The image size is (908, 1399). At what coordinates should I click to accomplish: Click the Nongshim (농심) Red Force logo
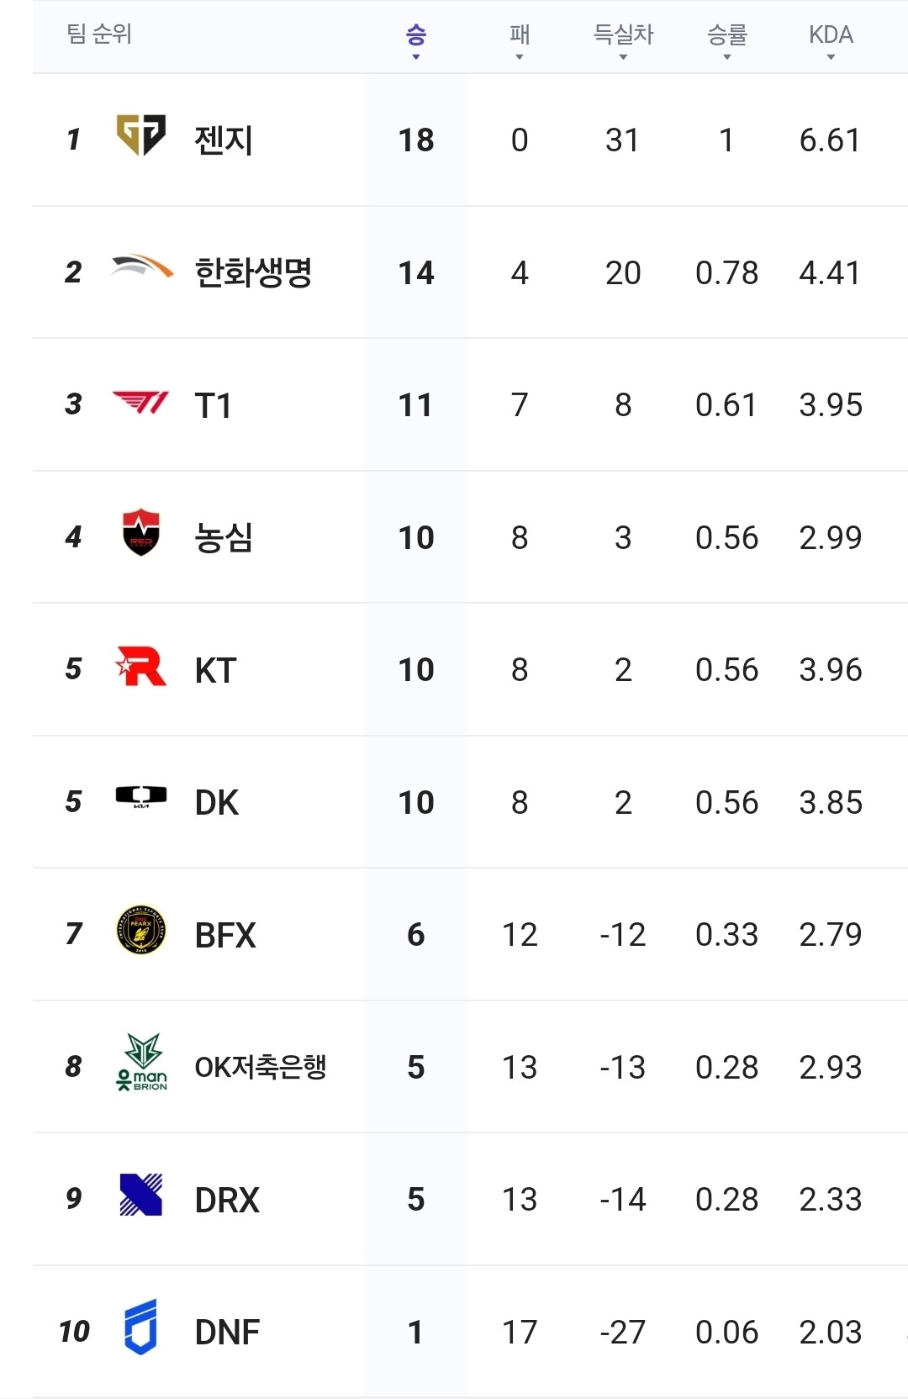[x=140, y=533]
